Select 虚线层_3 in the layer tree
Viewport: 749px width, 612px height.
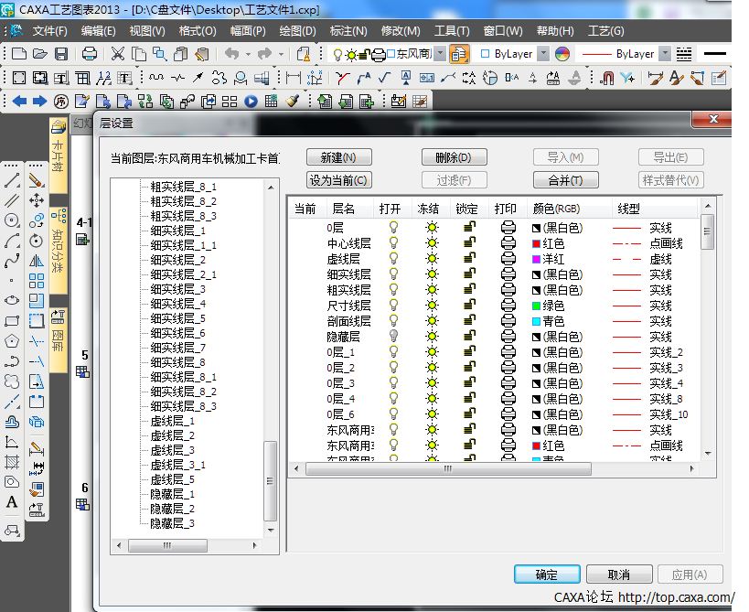(x=172, y=450)
